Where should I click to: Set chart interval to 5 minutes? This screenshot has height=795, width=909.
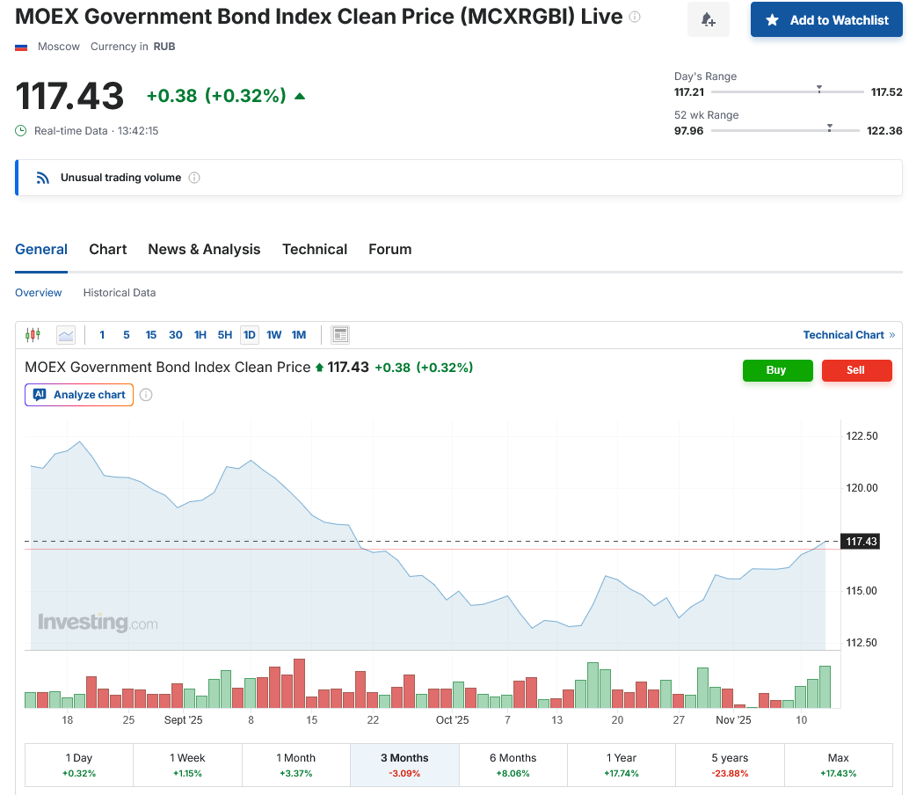[x=127, y=335]
